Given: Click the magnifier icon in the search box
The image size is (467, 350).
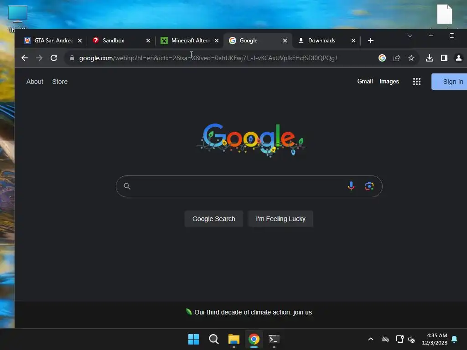Looking at the screenshot, I should pos(127,186).
